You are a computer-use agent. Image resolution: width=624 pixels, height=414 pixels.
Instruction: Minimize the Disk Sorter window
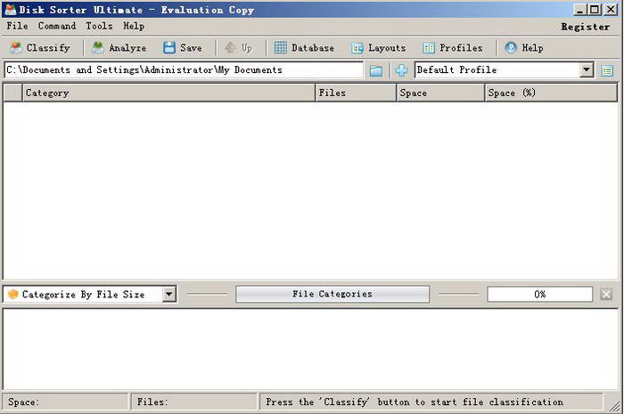coord(580,10)
